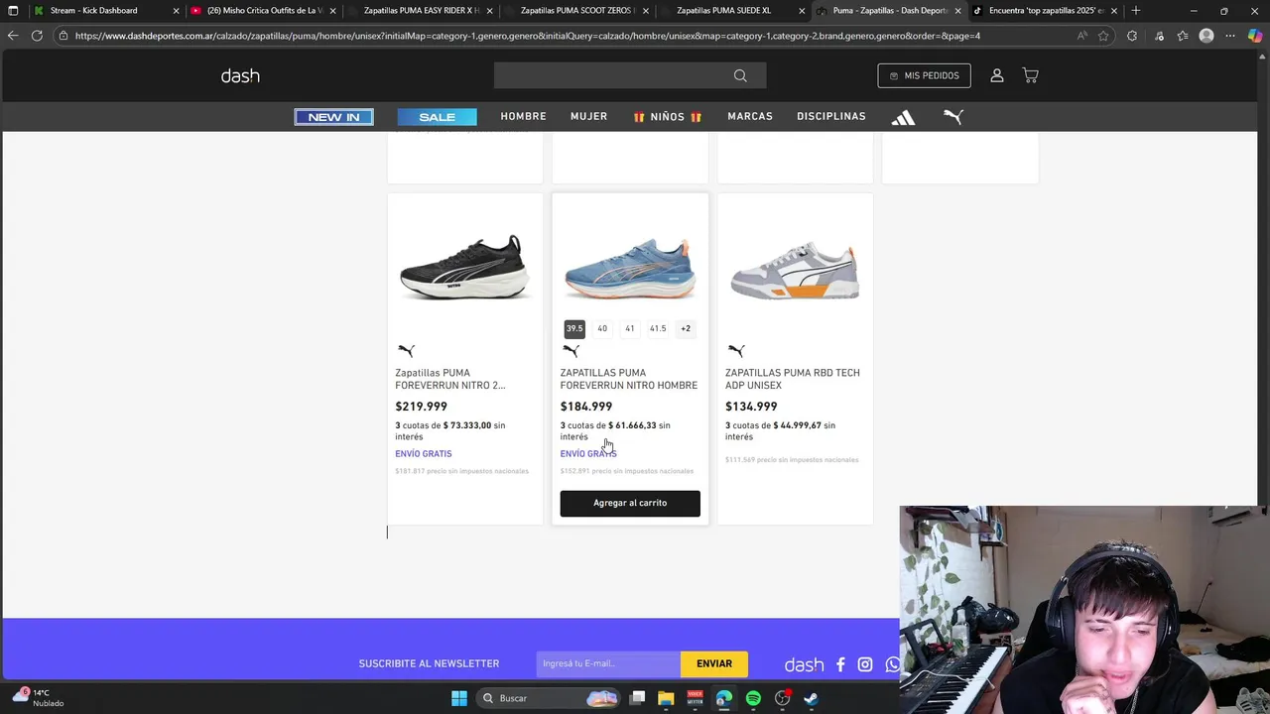Click the blue Foreverrun Nitro shoe image
The width and height of the screenshot is (1270, 714).
630,268
